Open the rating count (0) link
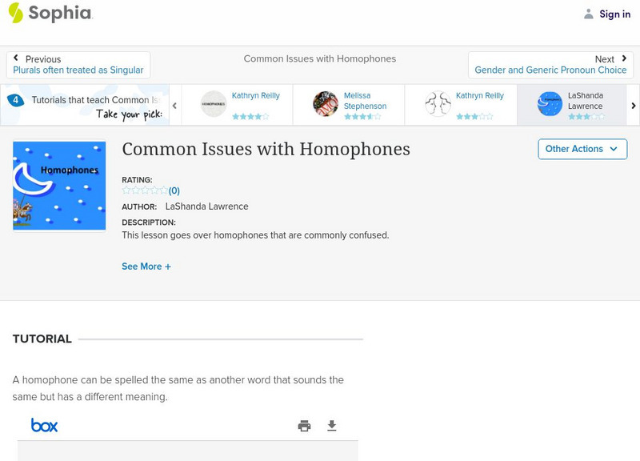Screen dimensions: 640x461 174,190
